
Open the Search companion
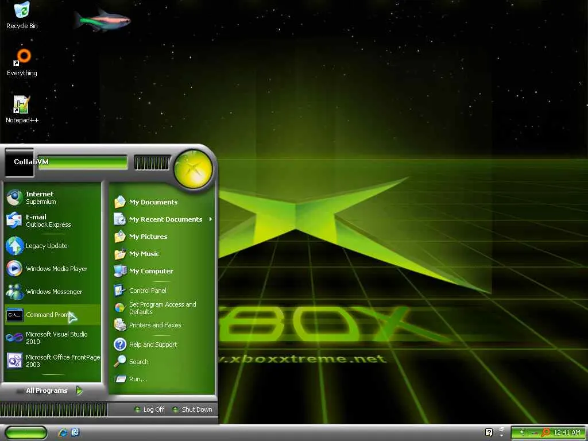tap(163, 362)
